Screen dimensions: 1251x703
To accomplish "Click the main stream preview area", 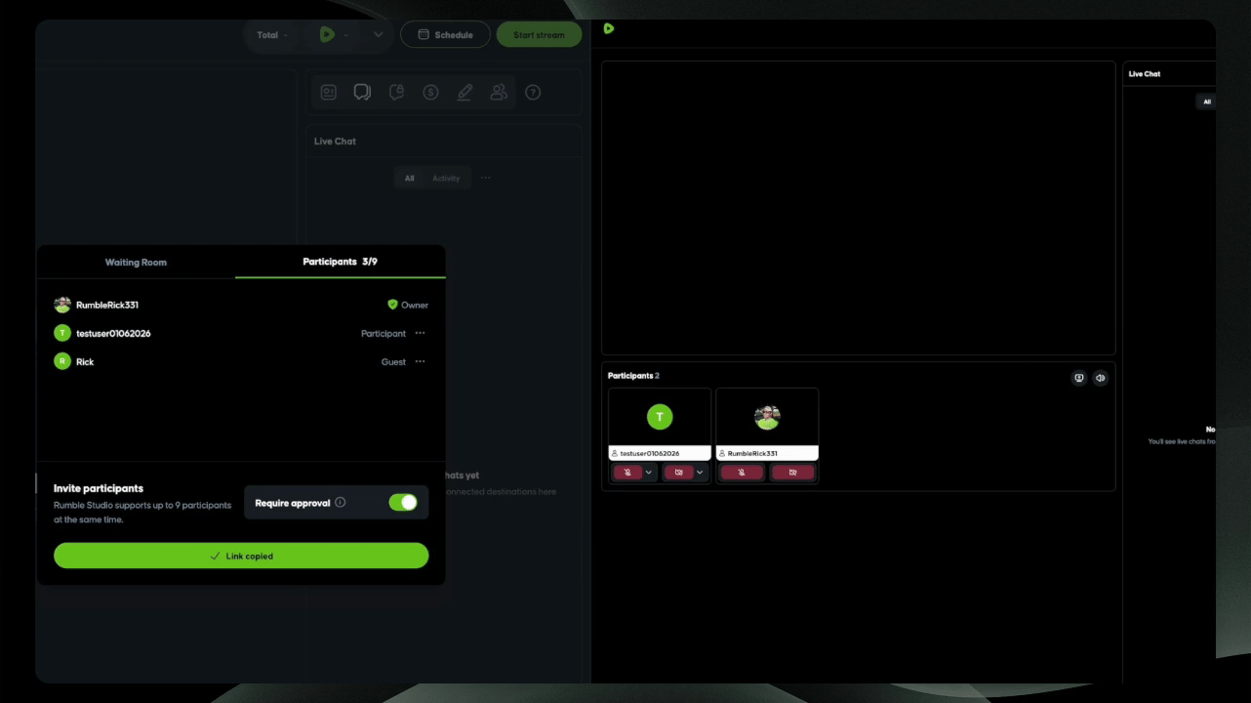I will (x=859, y=208).
